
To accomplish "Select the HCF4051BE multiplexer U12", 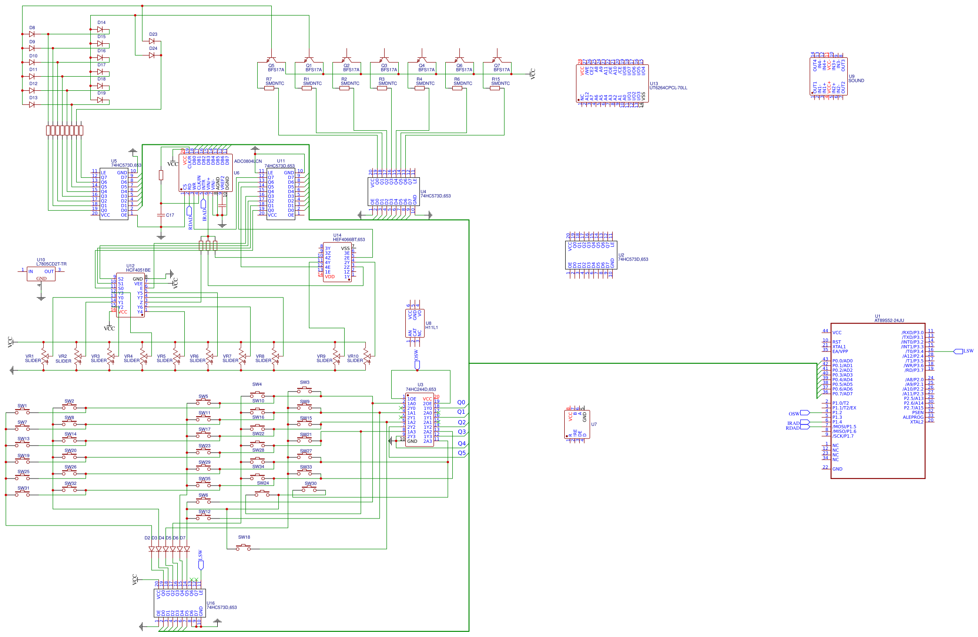I will tap(130, 294).
